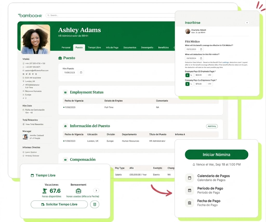Viewport: 266px width, 222px height.
Task: Click the Período de Pago calendar icon
Action: point(189,190)
